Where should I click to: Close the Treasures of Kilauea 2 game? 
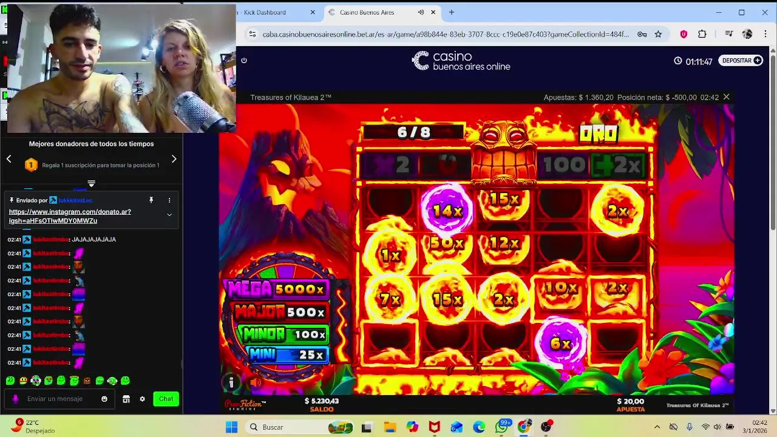click(x=726, y=97)
